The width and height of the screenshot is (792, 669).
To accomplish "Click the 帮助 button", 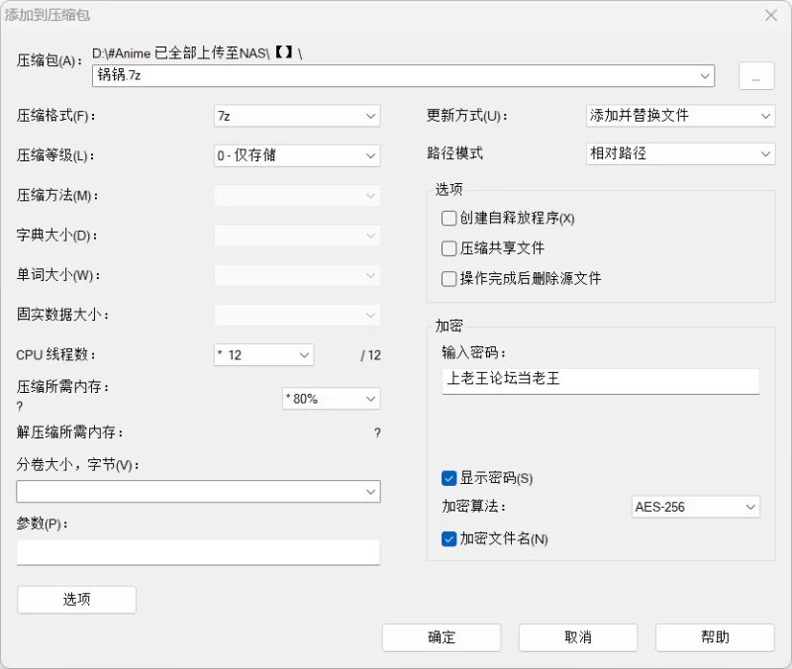I will click(715, 637).
